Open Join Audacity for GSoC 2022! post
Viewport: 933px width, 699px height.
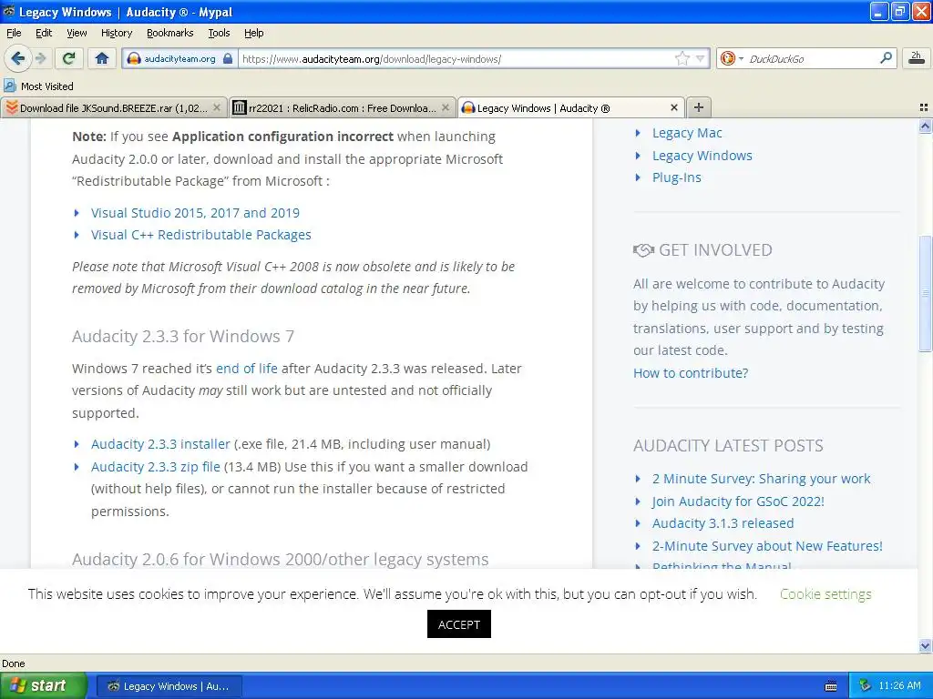coord(738,501)
